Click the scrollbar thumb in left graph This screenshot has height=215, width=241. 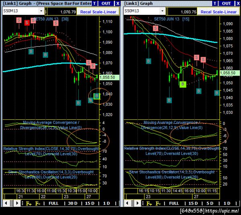point(12,203)
